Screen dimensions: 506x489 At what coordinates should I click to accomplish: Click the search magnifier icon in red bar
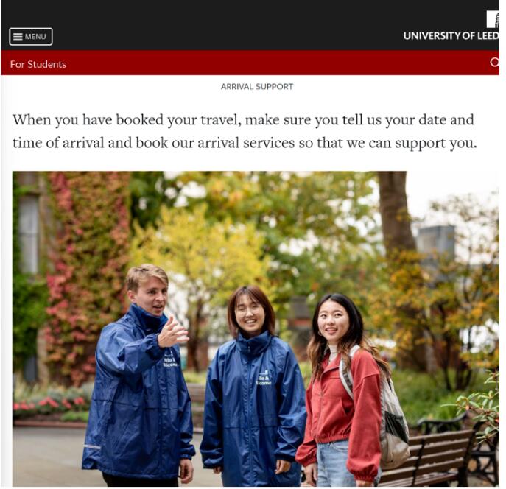[x=494, y=63]
